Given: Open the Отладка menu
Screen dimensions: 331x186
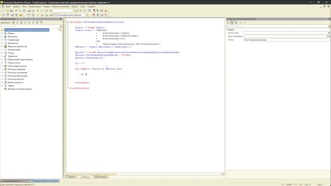Looking at the screenshot, I should [46, 7].
